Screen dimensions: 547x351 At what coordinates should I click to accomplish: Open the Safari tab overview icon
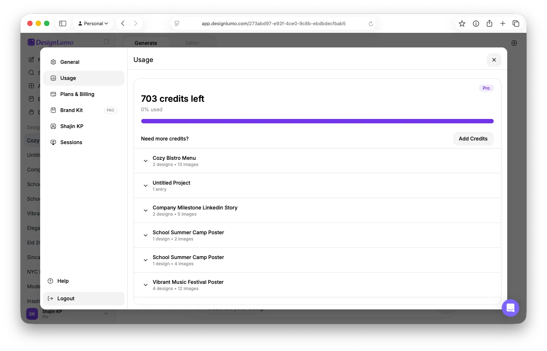pyautogui.click(x=516, y=23)
